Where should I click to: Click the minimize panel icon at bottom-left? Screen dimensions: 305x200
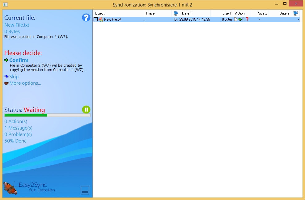pyautogui.click(x=85, y=190)
